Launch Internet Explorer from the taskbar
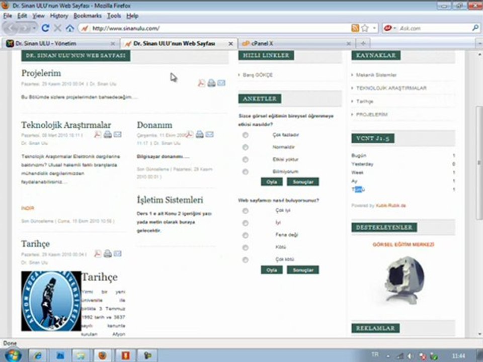Screen dimensions: 483x362 [38, 355]
